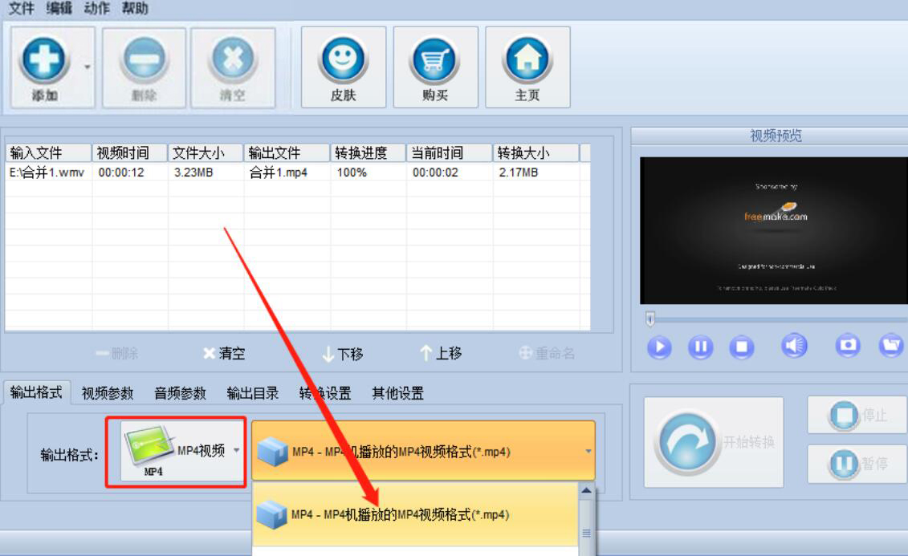The height and width of the screenshot is (556, 908).
Task: Open the snapshot folder icon
Action: (x=891, y=346)
